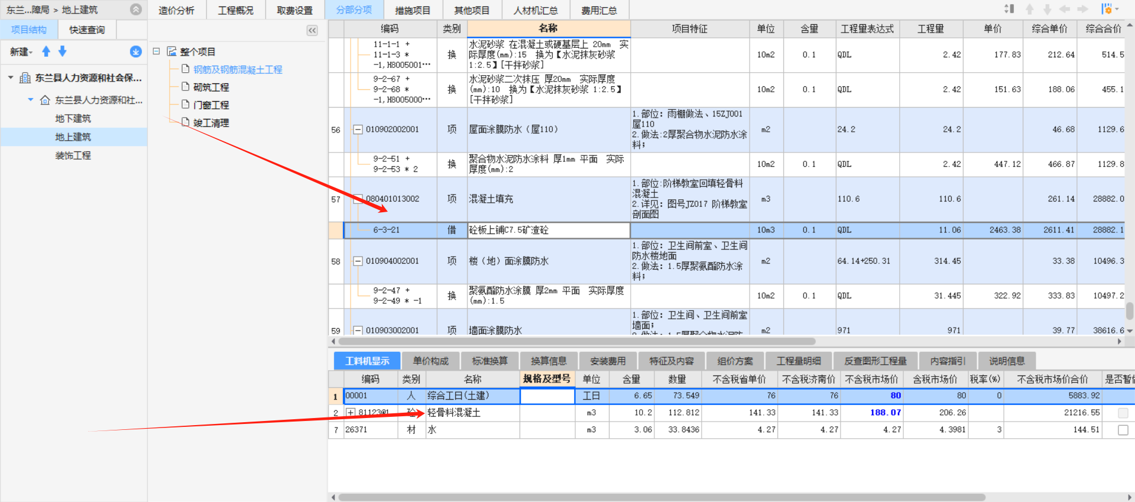The image size is (1135, 502).
Task: Open the 说明信息 bottom tab
Action: click(x=1007, y=361)
